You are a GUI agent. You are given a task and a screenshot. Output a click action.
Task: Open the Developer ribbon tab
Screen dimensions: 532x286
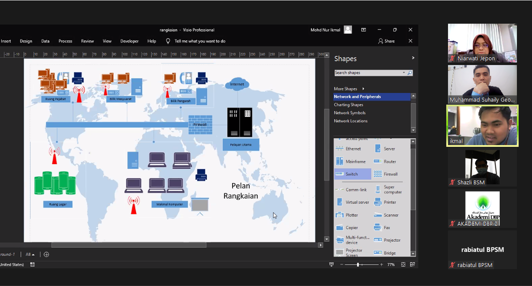click(129, 41)
